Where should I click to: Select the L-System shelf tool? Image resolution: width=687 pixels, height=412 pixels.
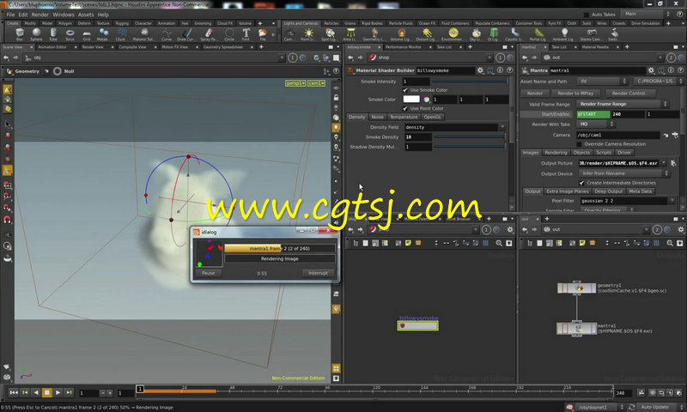click(121, 34)
